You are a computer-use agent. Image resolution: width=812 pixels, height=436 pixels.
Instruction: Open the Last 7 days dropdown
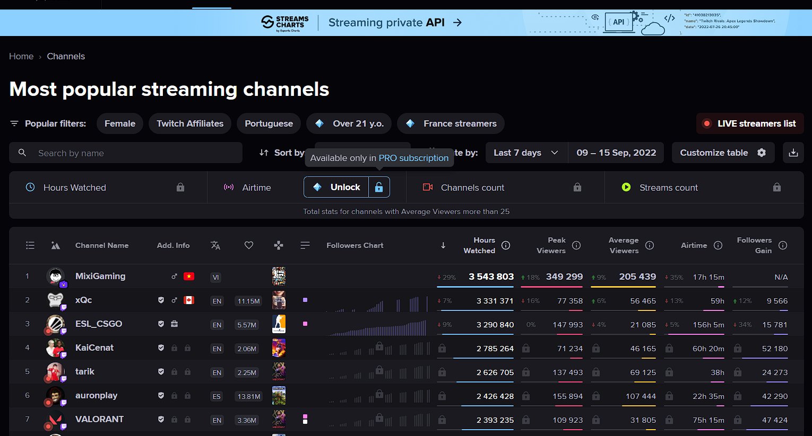pyautogui.click(x=525, y=153)
